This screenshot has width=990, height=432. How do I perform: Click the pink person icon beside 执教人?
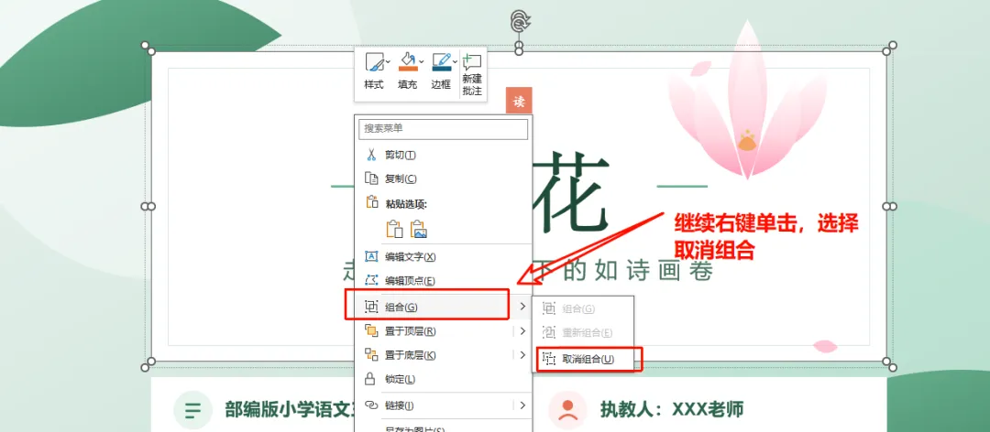[567, 410]
